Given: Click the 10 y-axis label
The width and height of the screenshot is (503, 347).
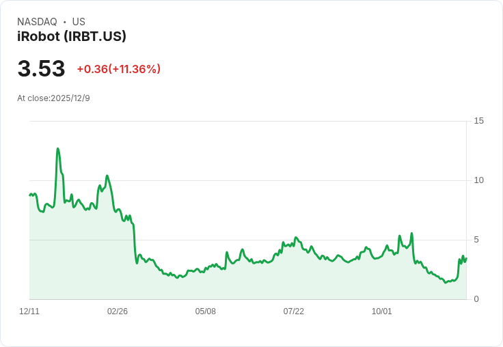Looking at the screenshot, I should (x=478, y=180).
